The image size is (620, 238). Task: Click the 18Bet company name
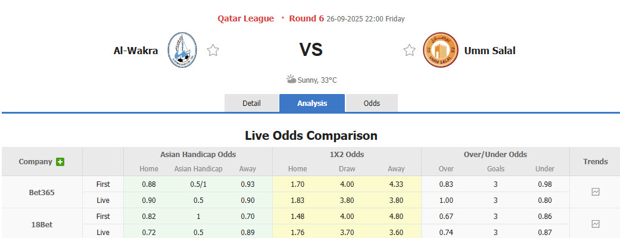(x=42, y=224)
